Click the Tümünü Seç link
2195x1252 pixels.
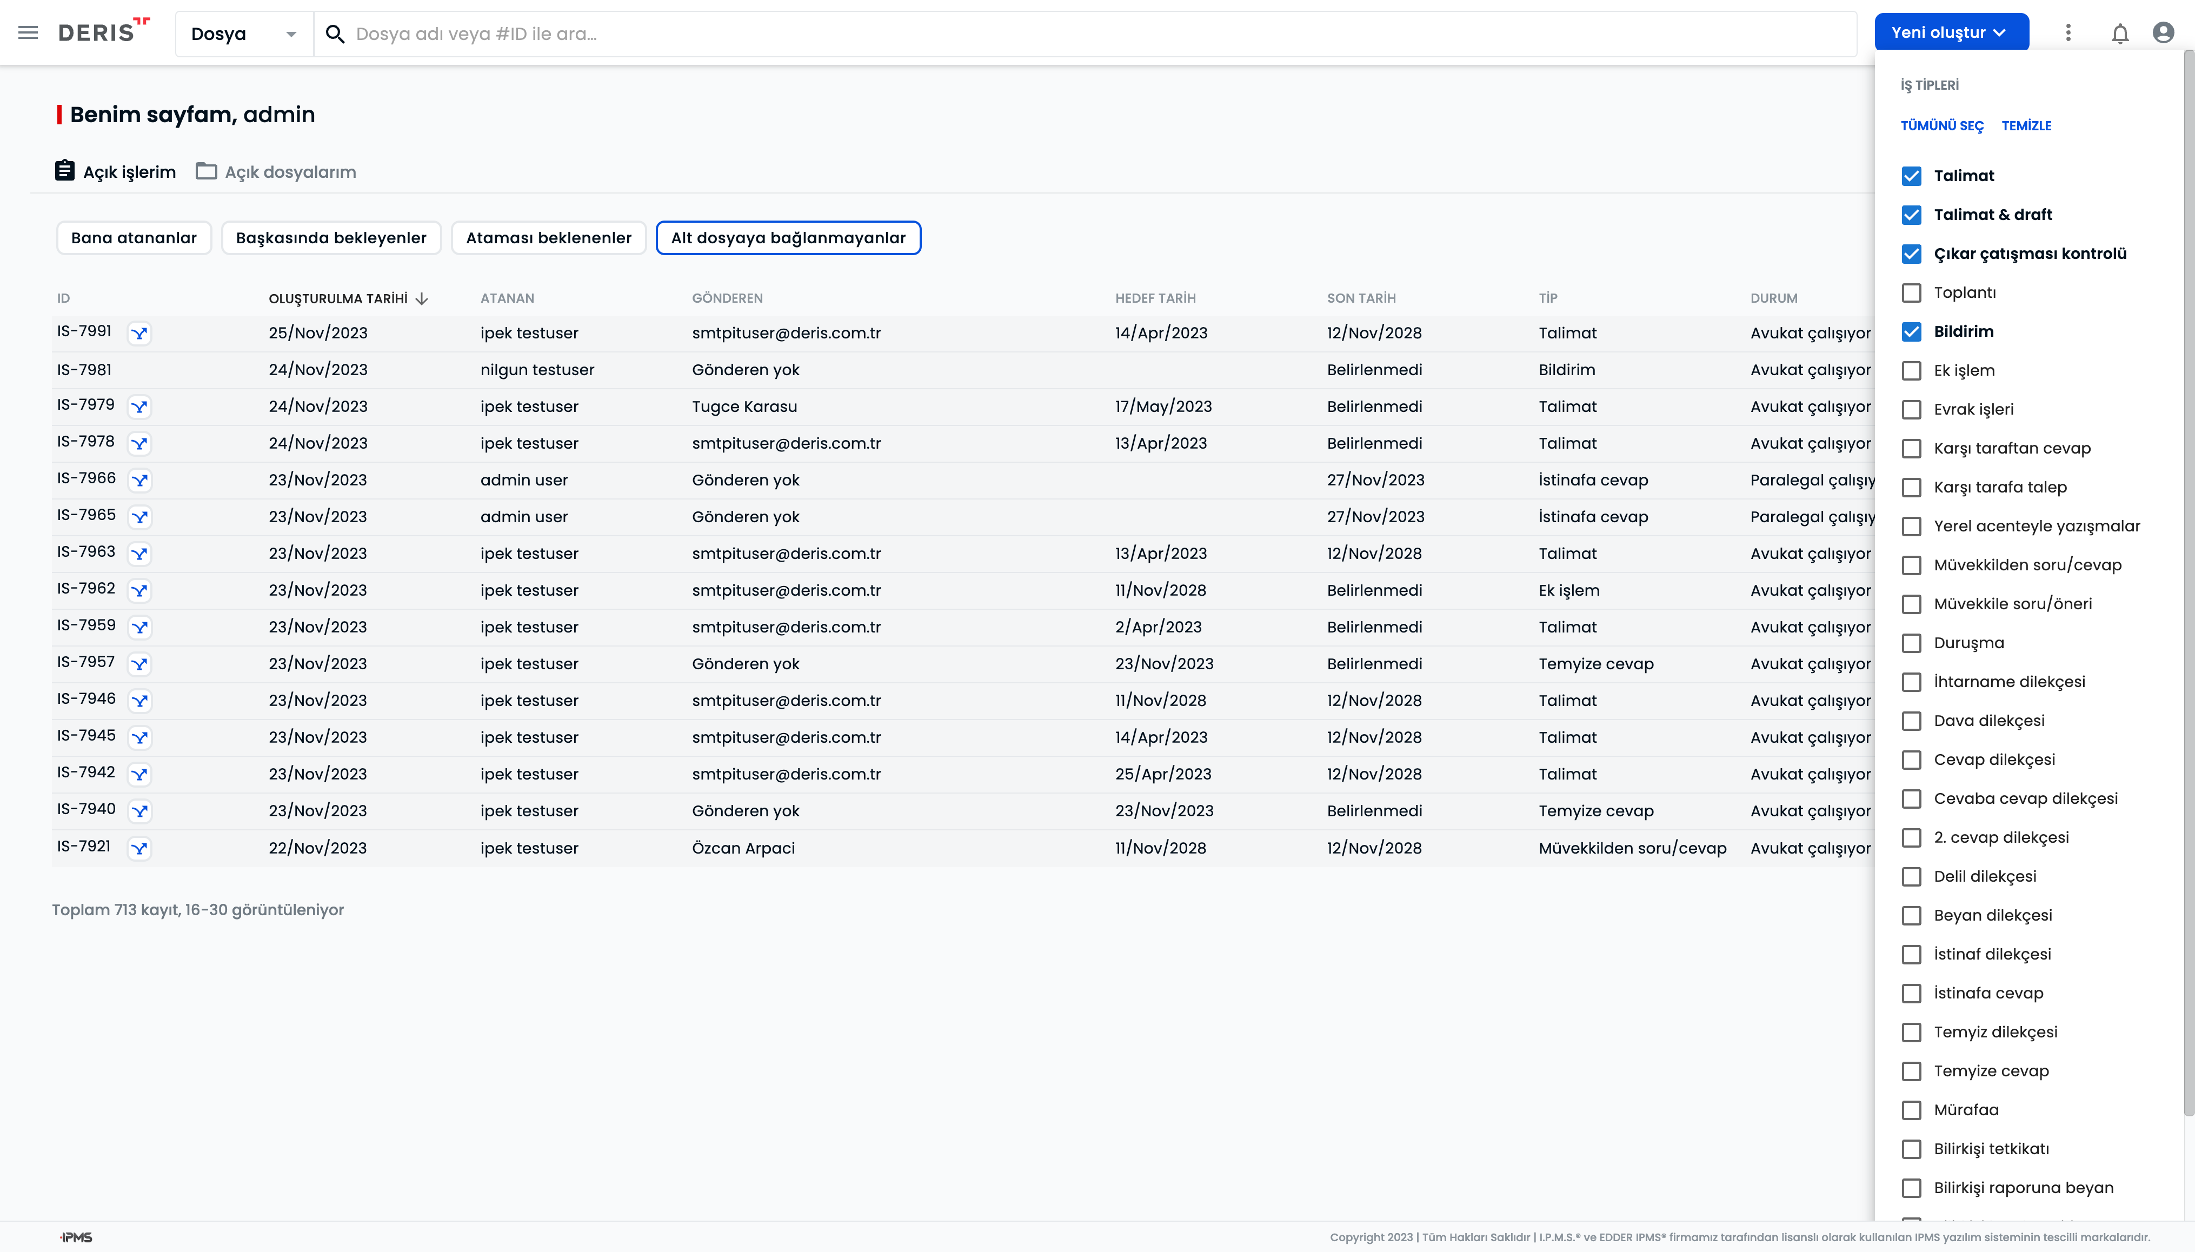pos(1941,125)
